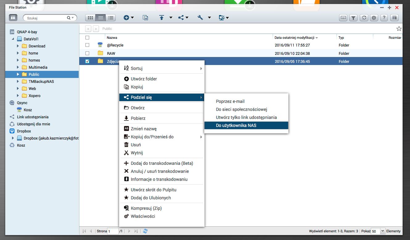Choose Utwórz folder from context menu

click(x=162, y=79)
